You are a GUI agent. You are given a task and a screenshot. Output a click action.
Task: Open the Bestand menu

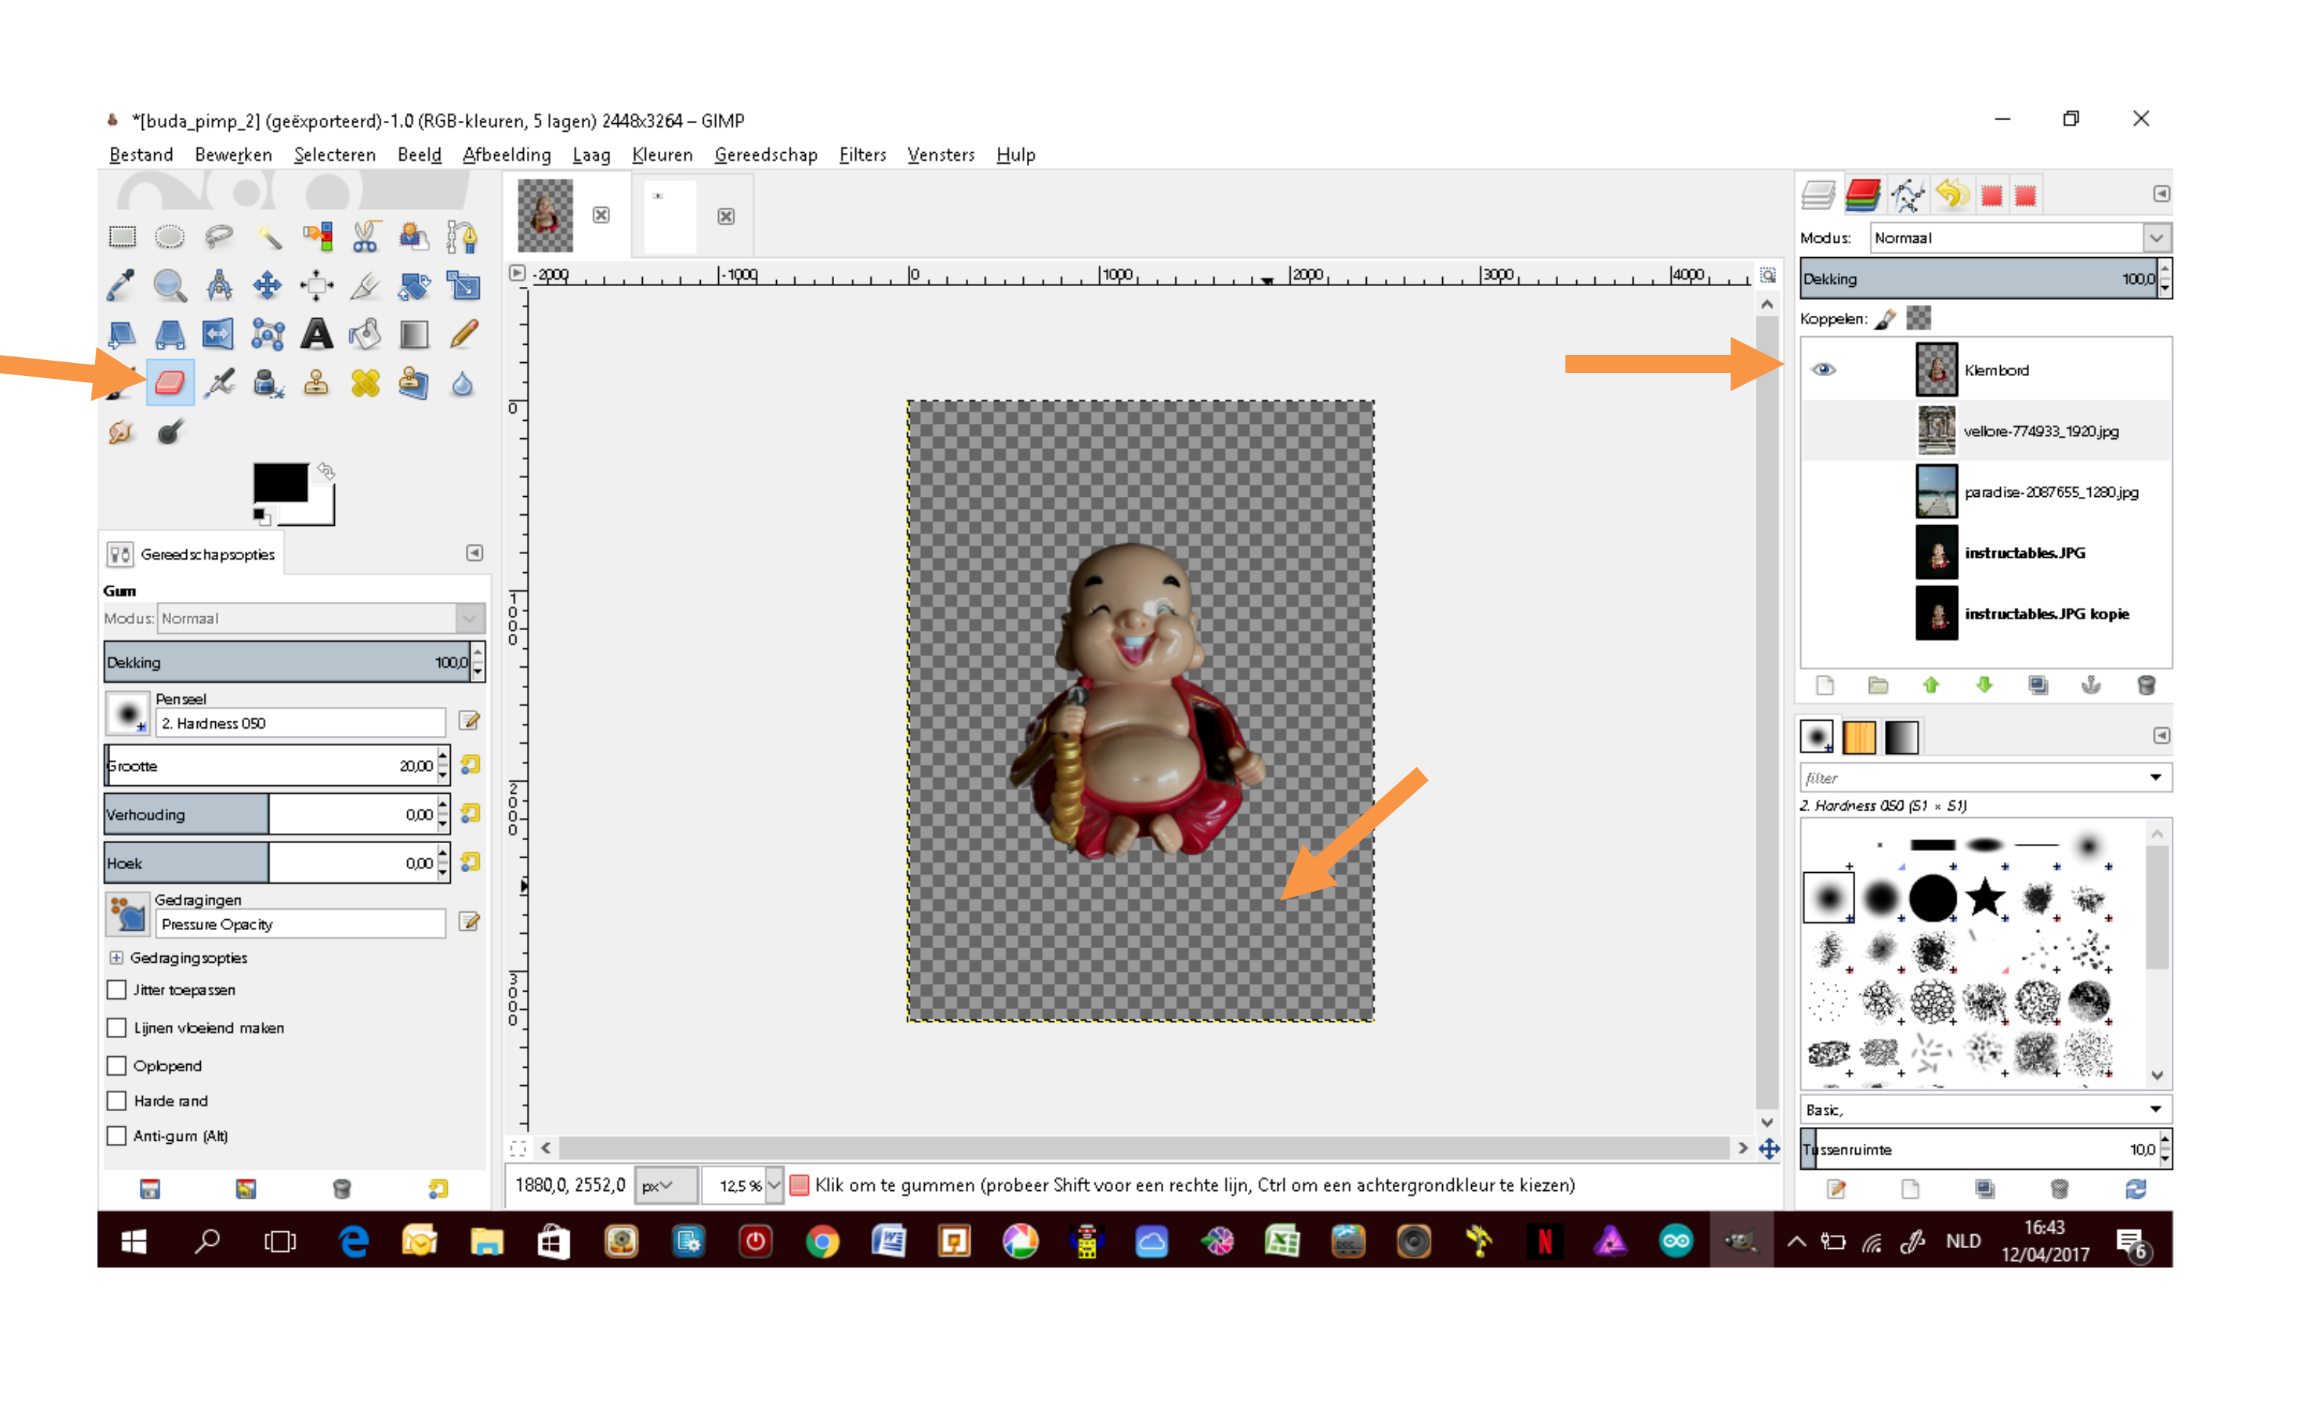coord(141,154)
